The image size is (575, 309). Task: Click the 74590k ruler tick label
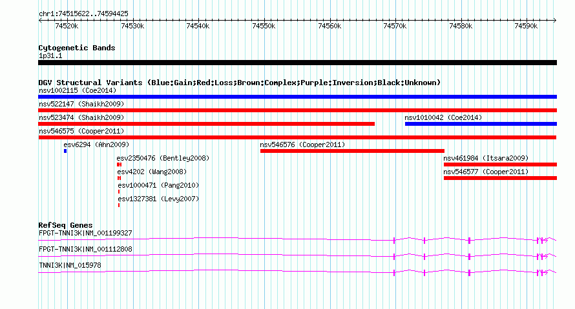[x=527, y=26]
